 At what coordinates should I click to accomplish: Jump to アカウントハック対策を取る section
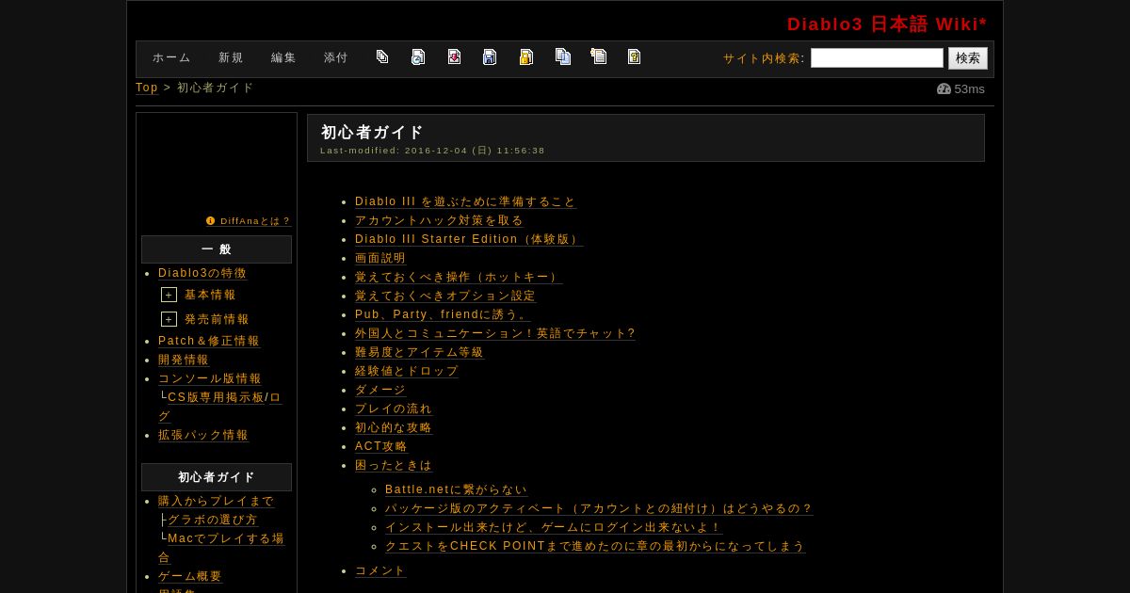(x=439, y=220)
